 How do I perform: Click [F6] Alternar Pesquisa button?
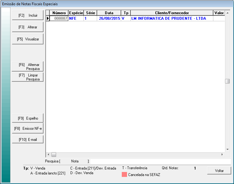[x=28, y=67]
